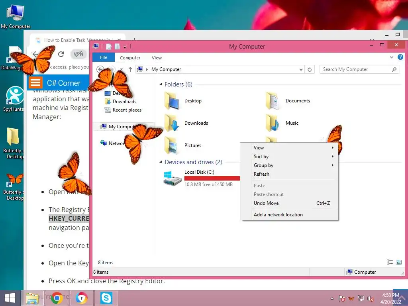Refresh the My Computer address bar

tap(309, 69)
